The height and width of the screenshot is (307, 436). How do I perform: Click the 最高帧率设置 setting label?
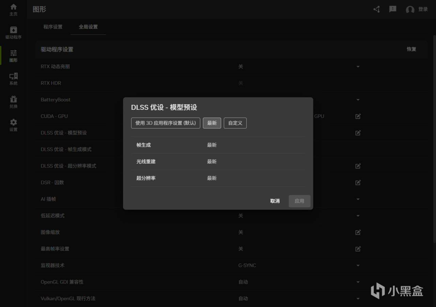pos(55,249)
